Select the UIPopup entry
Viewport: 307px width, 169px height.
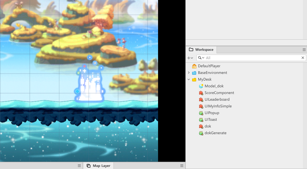[212, 113]
